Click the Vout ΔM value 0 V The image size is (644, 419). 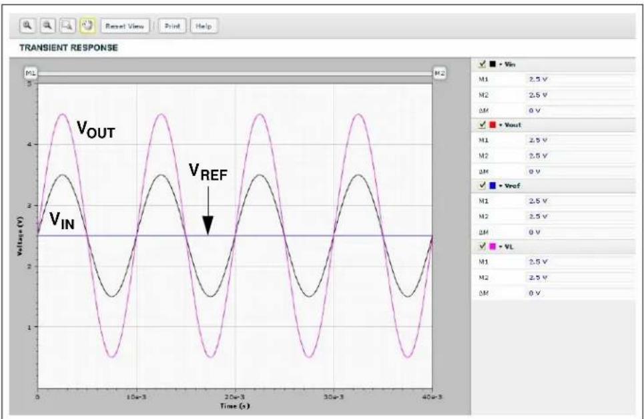click(x=535, y=172)
